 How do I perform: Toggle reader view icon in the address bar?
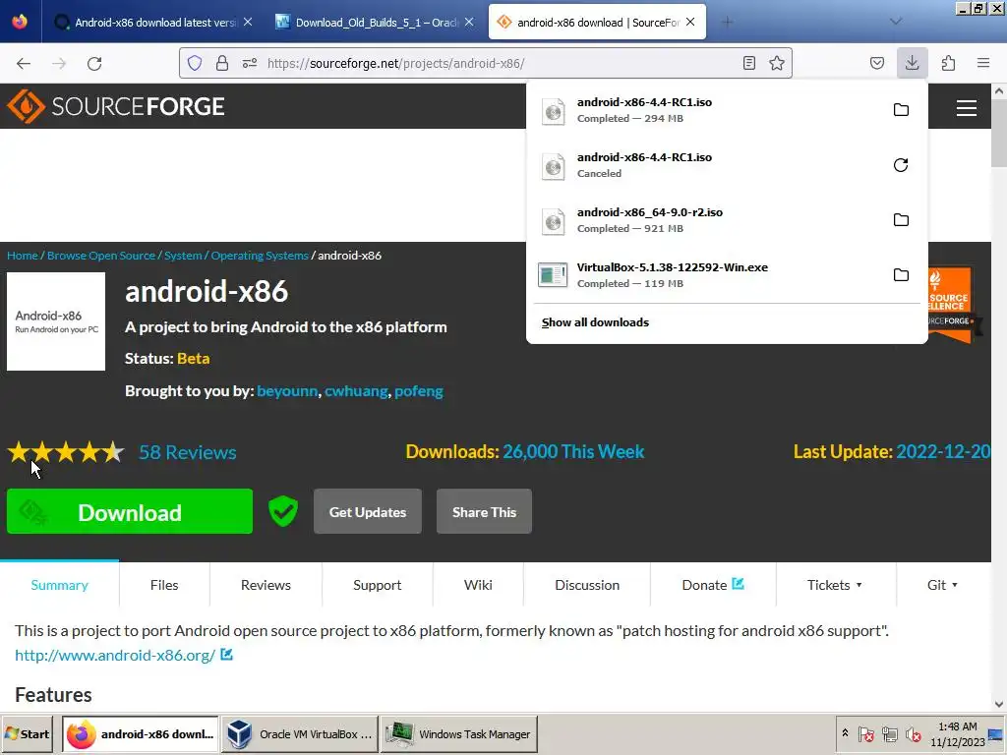748,63
